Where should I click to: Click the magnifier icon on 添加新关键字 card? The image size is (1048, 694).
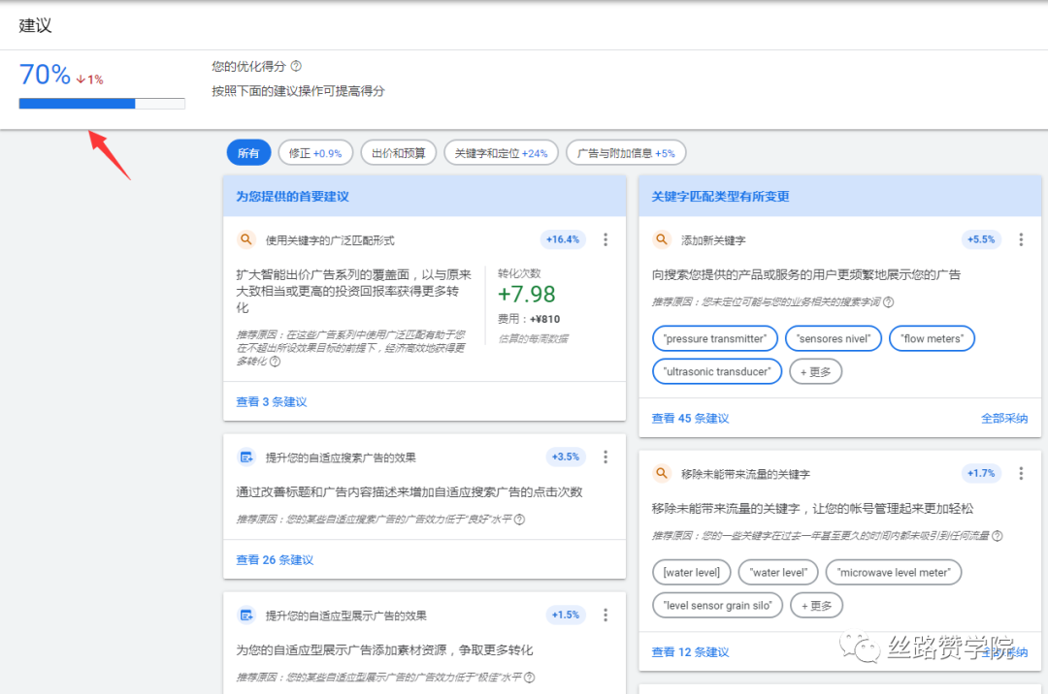coord(661,238)
